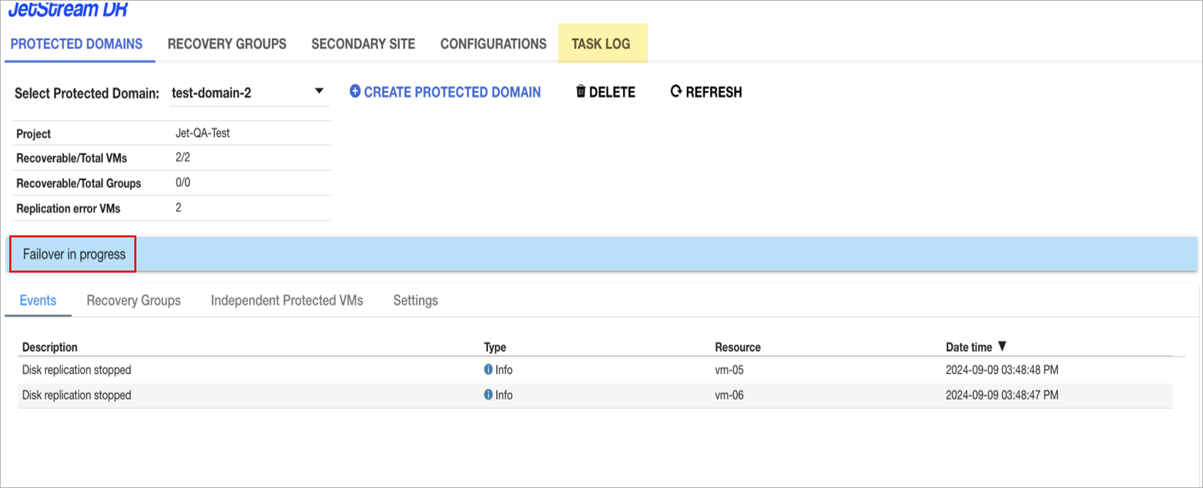
Task: Click the Create Protected Domain link
Action: click(452, 92)
